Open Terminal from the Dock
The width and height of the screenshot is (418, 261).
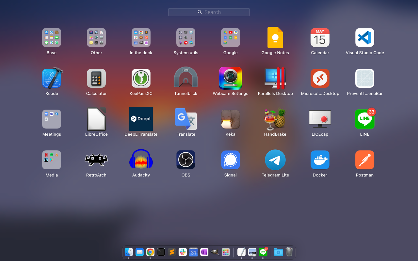click(x=161, y=252)
